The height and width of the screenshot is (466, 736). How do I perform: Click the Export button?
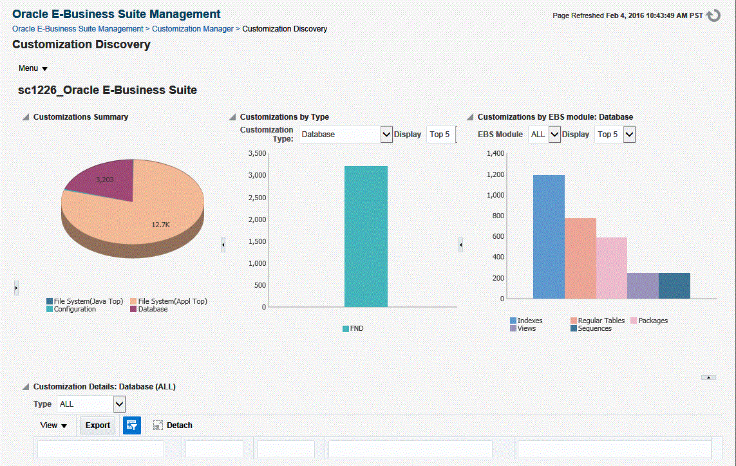click(98, 425)
